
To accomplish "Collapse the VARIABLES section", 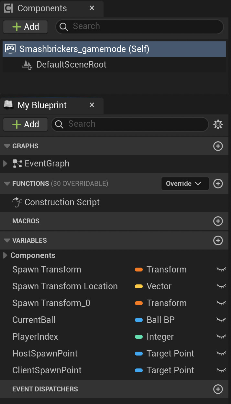I will click(x=7, y=240).
